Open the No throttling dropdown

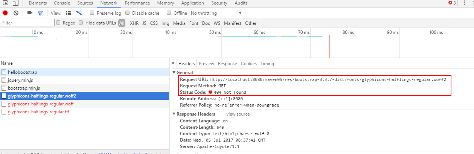216,13
